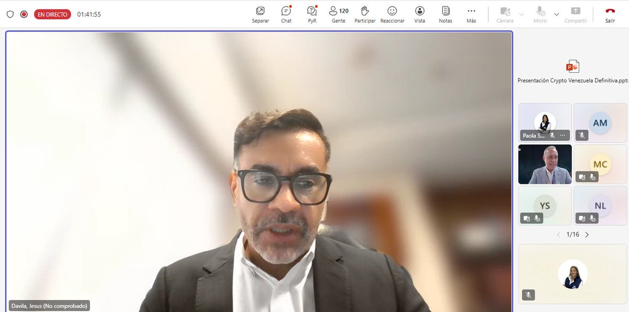
Task: Unmute your Micro
Action: (x=539, y=14)
